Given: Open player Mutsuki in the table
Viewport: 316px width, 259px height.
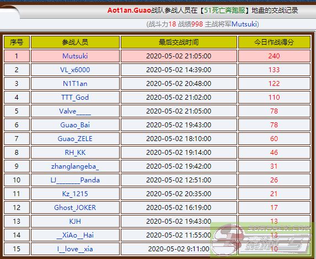Looking at the screenshot, I should (75, 56).
